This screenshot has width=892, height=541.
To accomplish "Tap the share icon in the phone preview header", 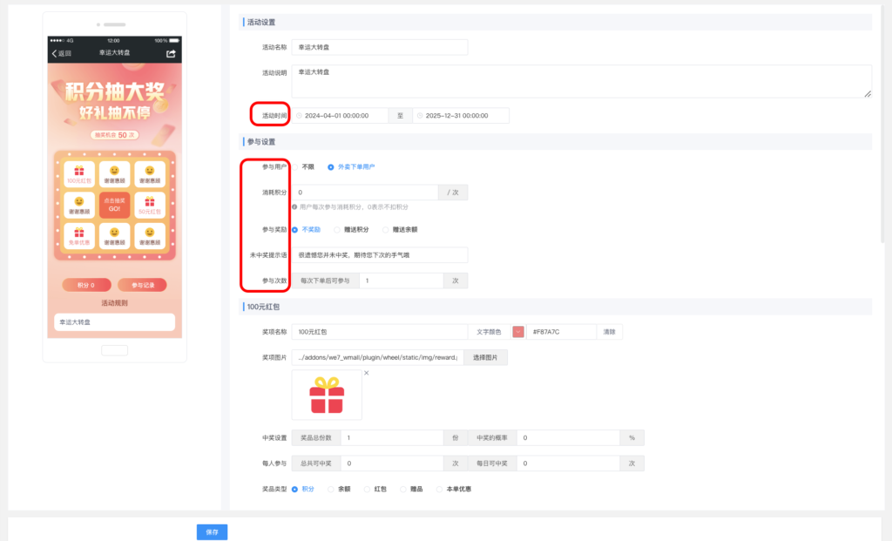I will 171,52.
